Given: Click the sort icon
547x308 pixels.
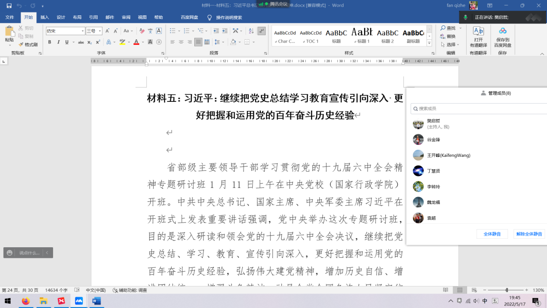Looking at the screenshot, I should [x=251, y=31].
